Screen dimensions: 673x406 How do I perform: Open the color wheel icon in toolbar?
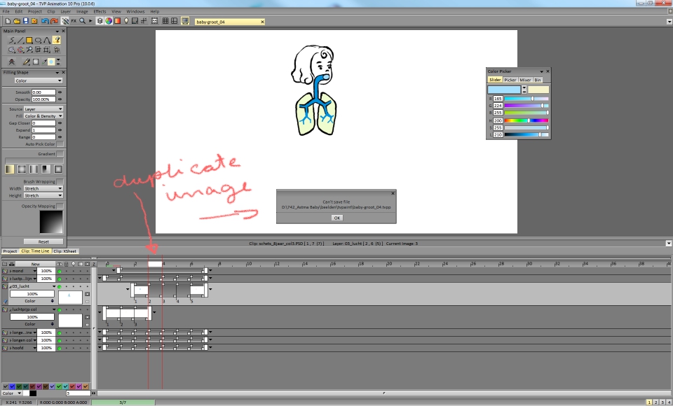point(109,21)
